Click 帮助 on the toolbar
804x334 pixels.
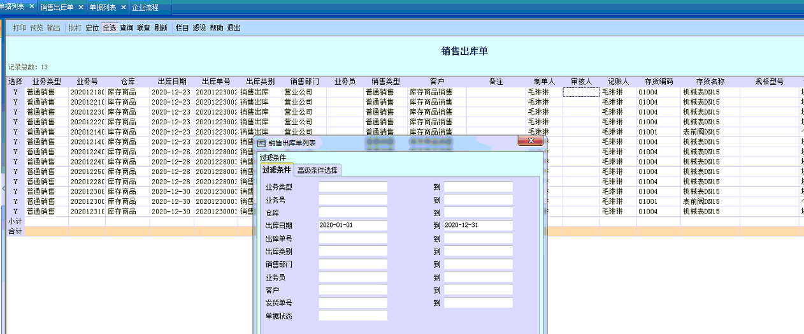tap(217, 28)
